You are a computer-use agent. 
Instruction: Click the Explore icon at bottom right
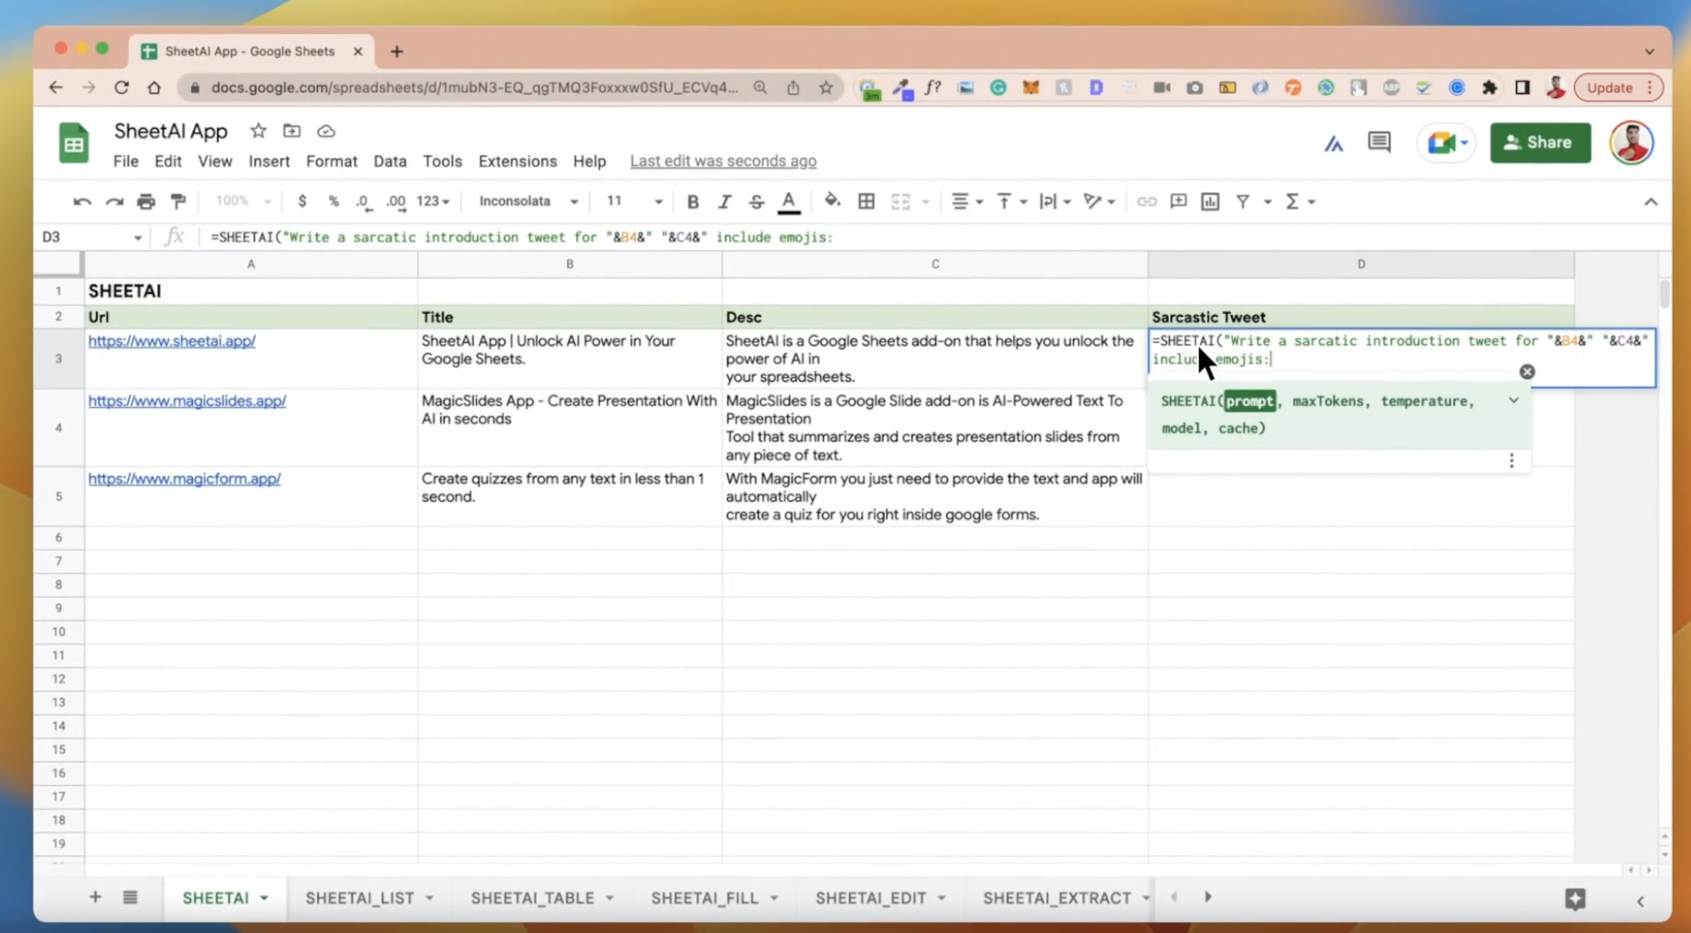pyautogui.click(x=1575, y=898)
